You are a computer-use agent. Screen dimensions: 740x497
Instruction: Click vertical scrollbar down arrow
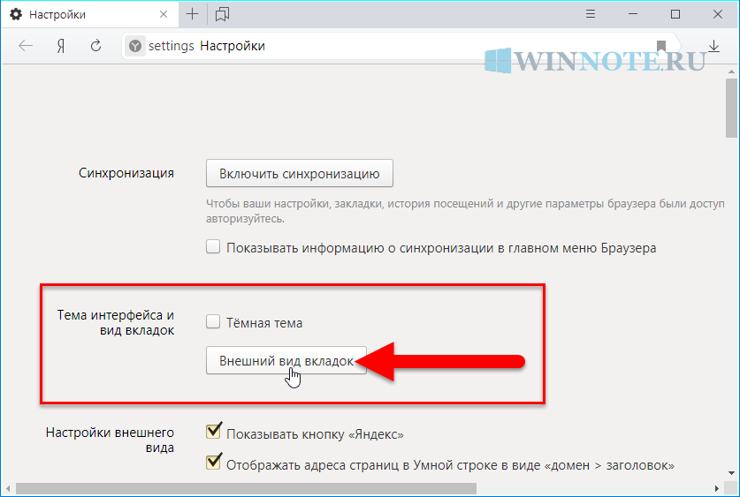click(731, 472)
